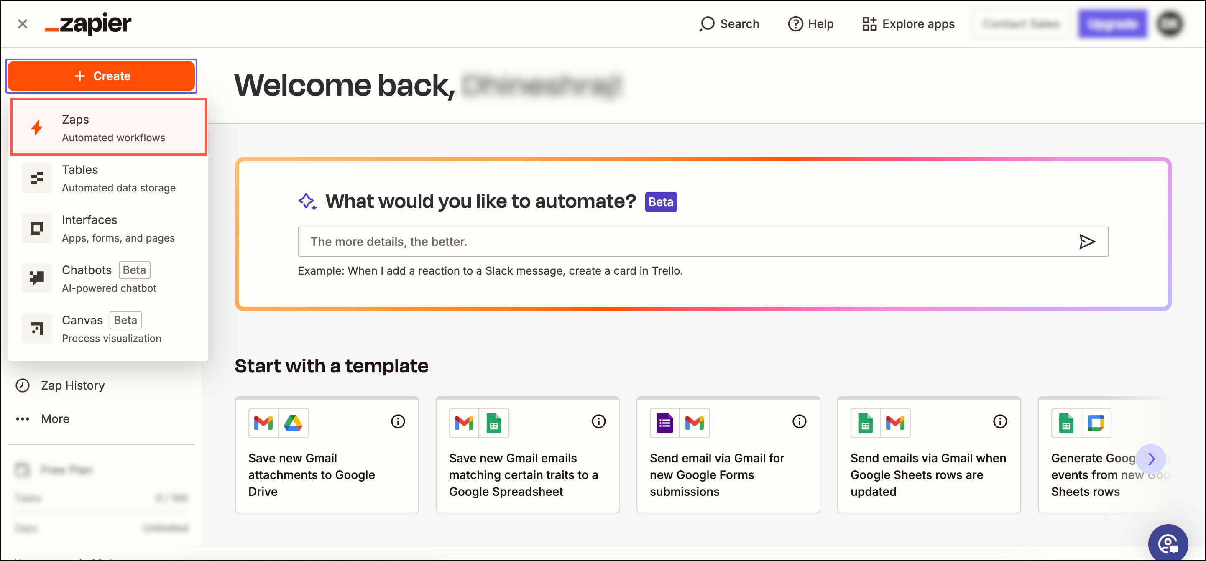The height and width of the screenshot is (561, 1206).
Task: Click the Canvas icon in the Create menu
Action: point(36,329)
